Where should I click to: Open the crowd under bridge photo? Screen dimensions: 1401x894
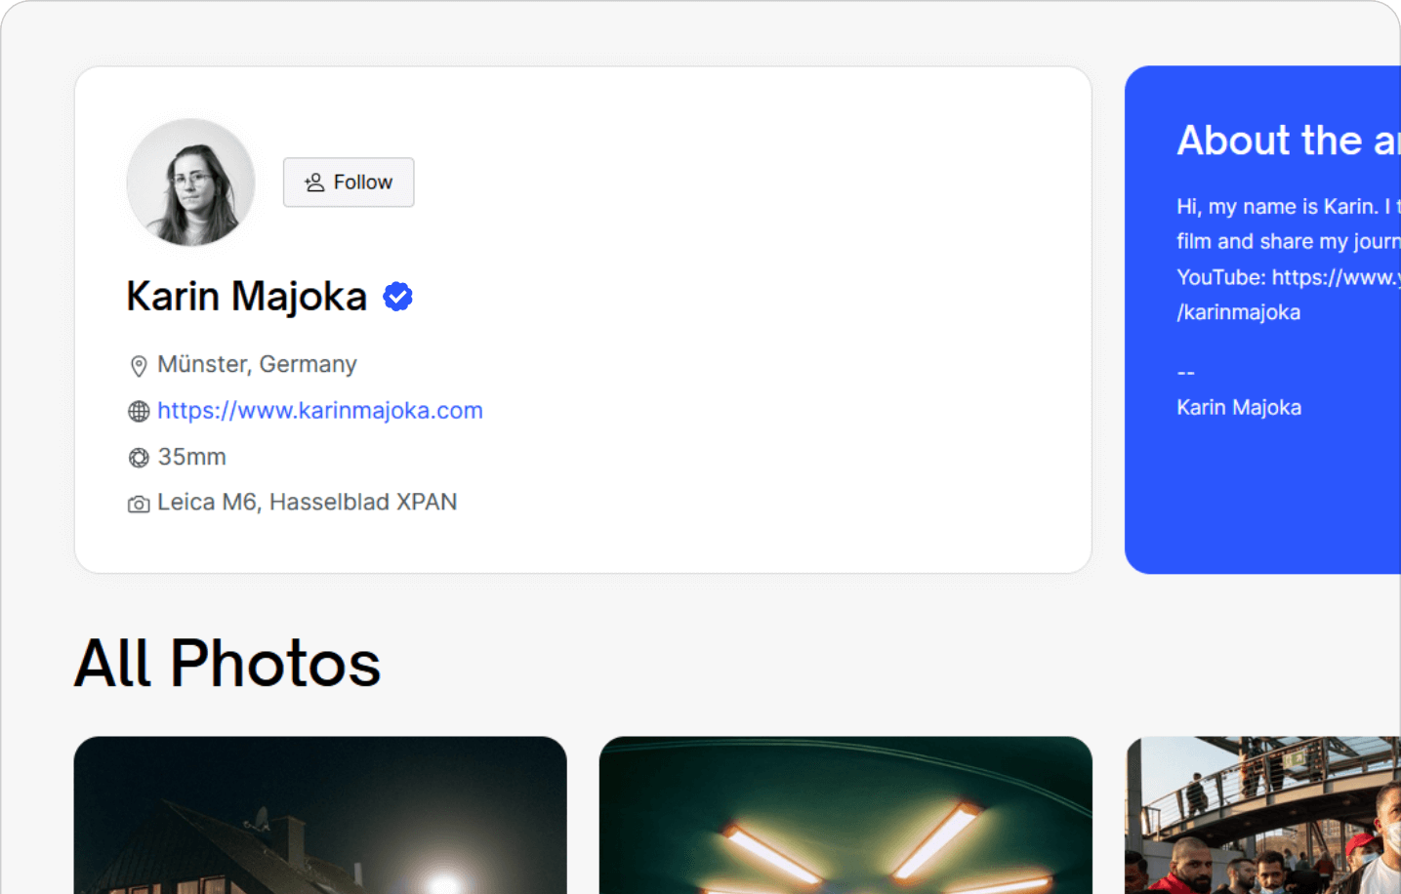[1263, 815]
